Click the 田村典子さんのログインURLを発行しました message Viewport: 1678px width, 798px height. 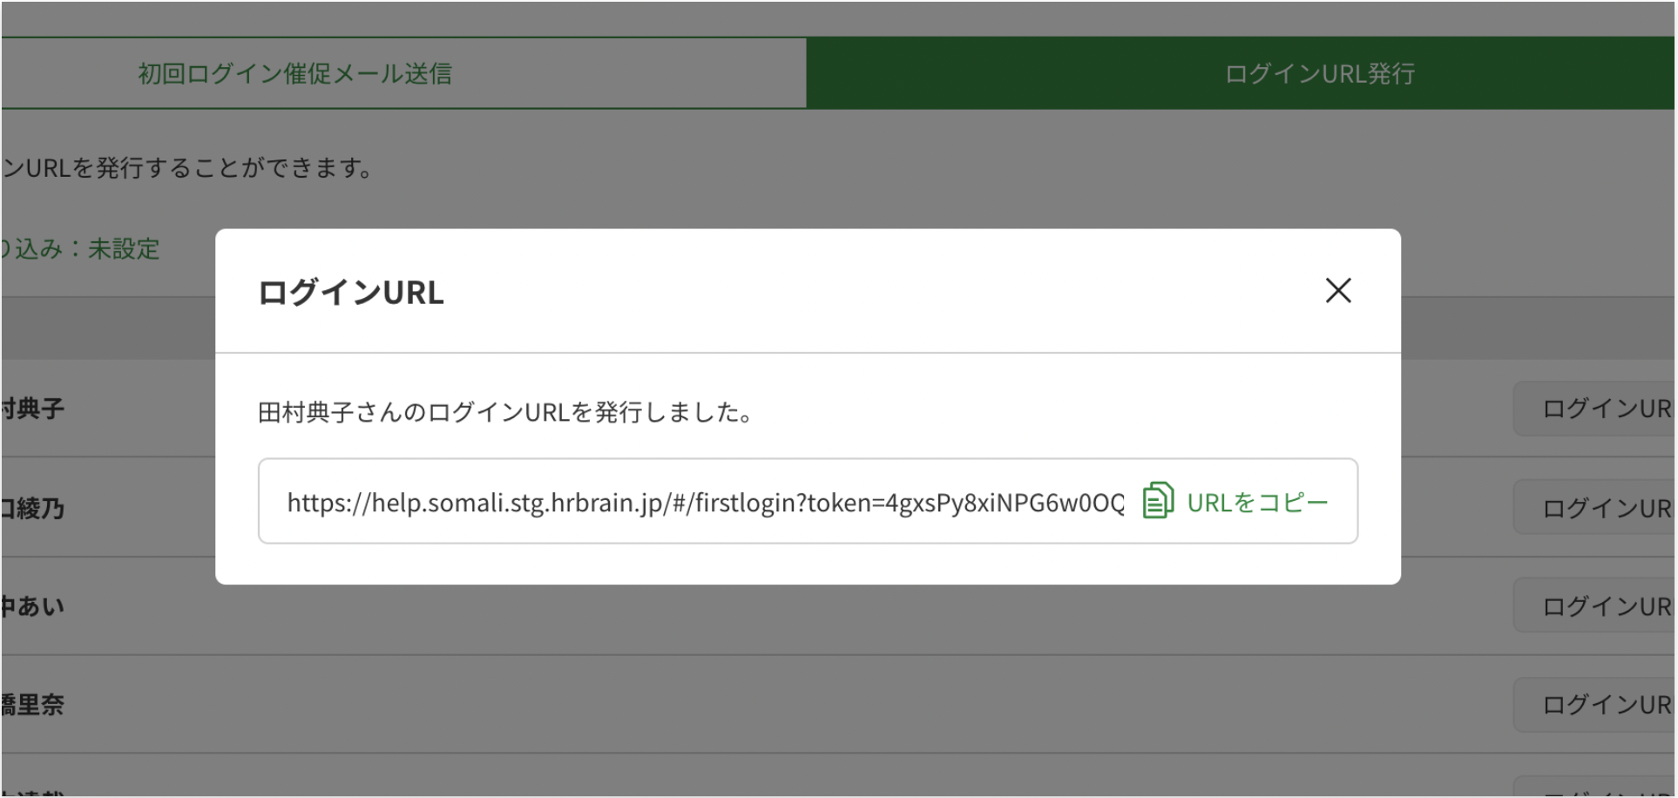pos(506,412)
